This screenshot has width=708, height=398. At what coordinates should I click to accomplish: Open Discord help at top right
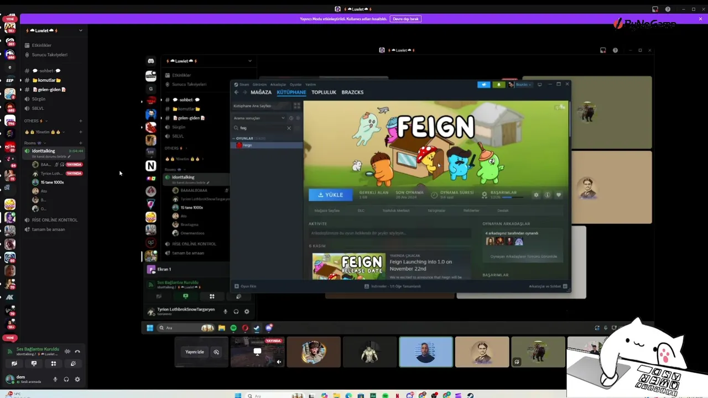[668, 9]
